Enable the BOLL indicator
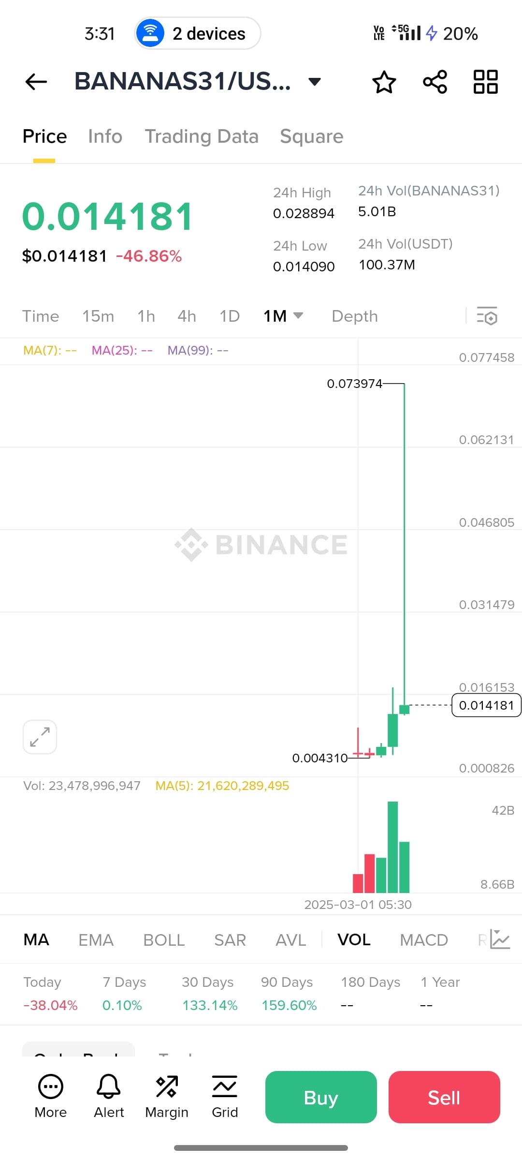The image size is (522, 1161). [x=164, y=939]
